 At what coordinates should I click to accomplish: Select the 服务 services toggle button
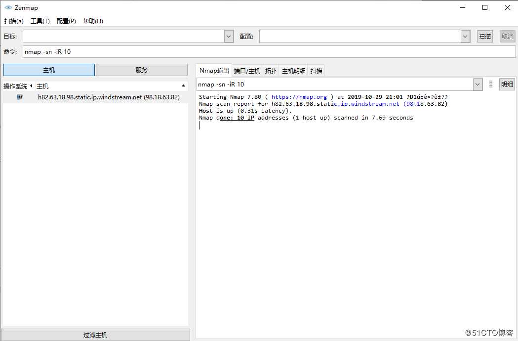coord(141,70)
